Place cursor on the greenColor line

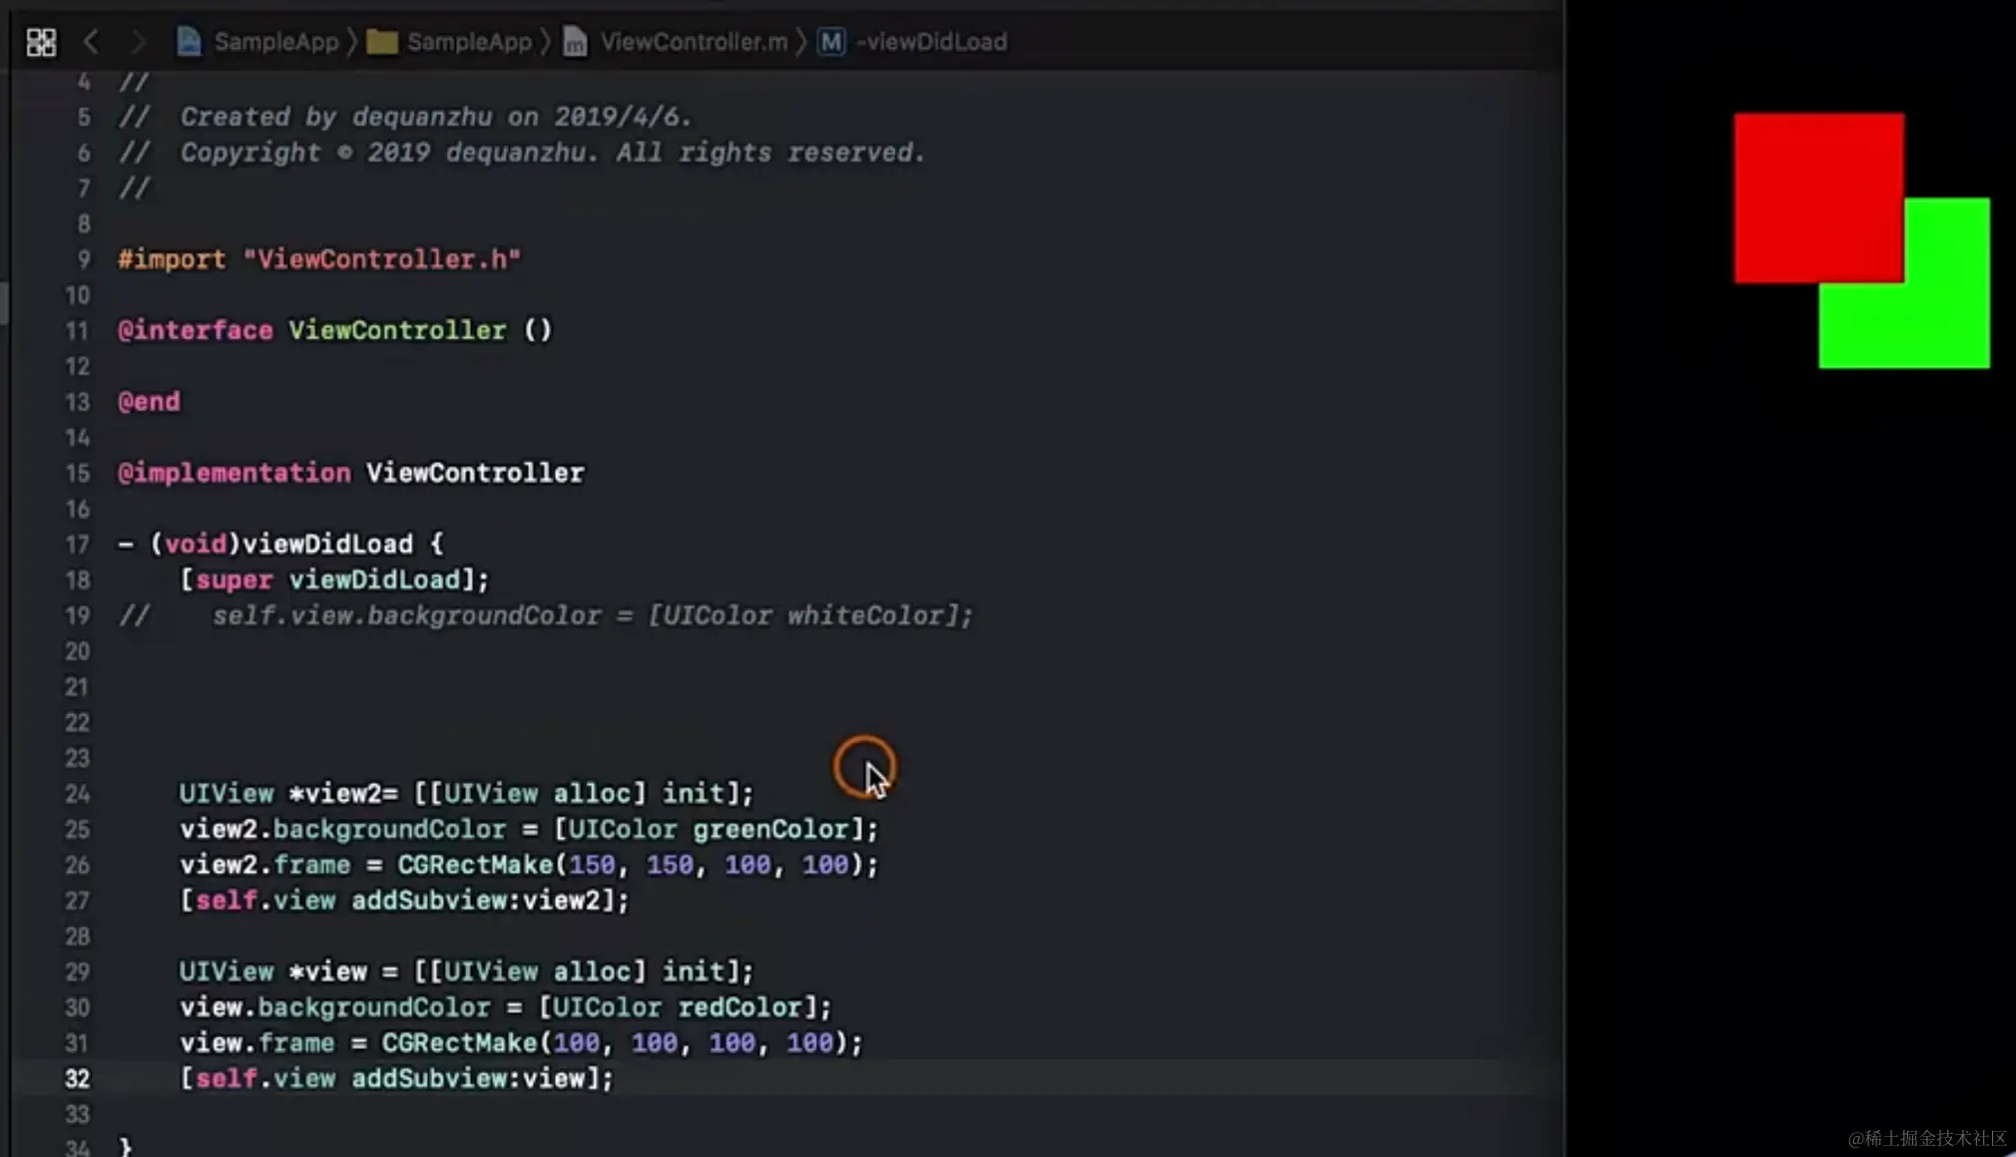(528, 830)
